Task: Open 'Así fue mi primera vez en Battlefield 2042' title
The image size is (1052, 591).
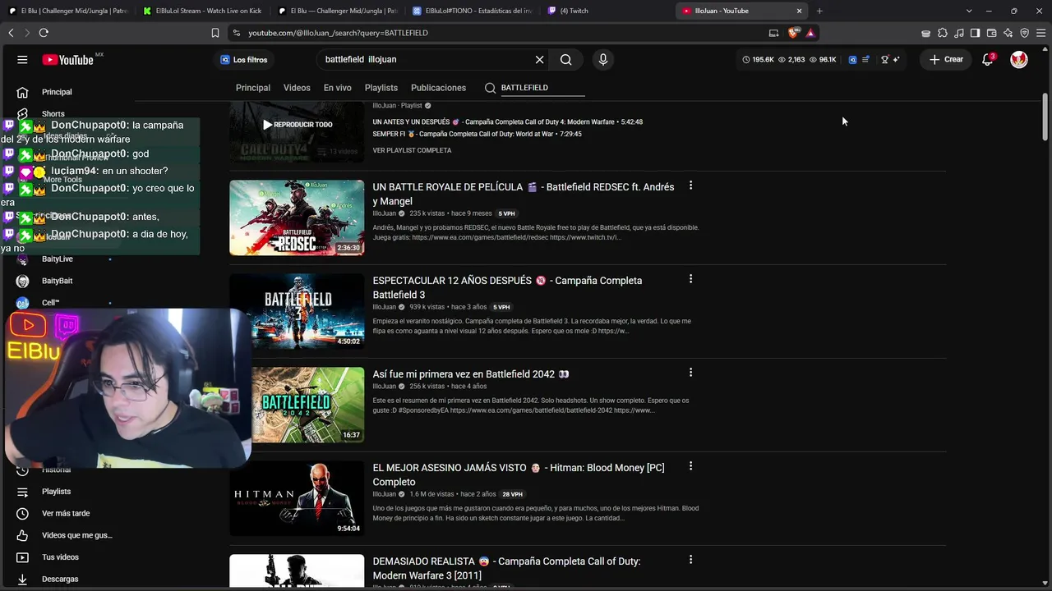Action: point(471,374)
